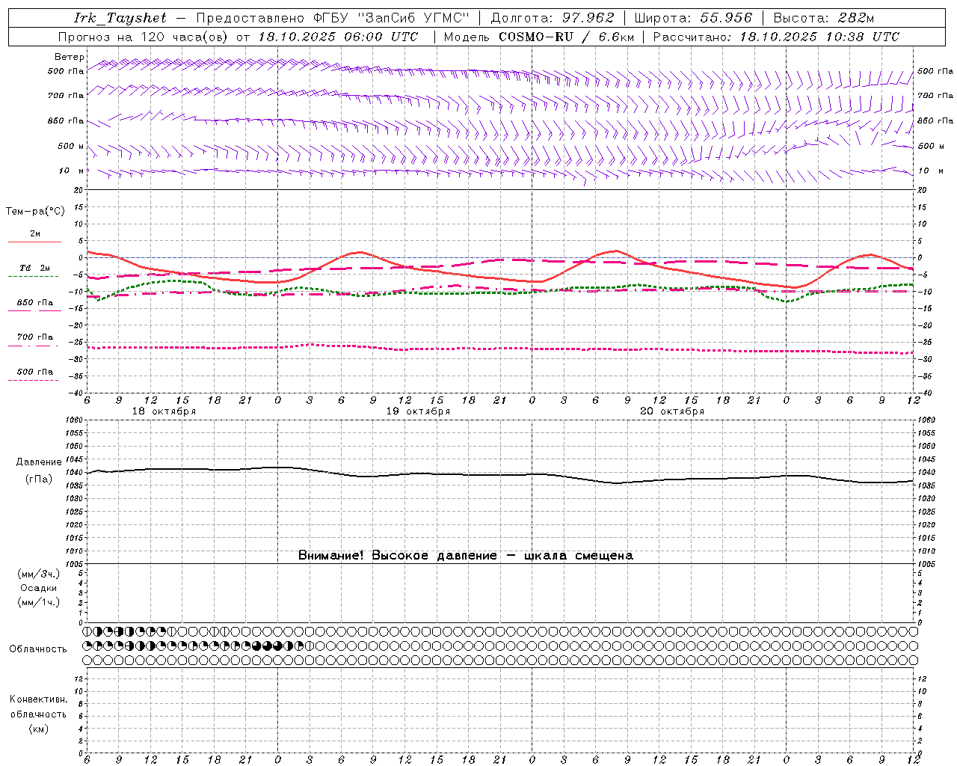This screenshot has width=957, height=766.
Task: Click the Облачность cloud cover label
Action: (x=38, y=649)
